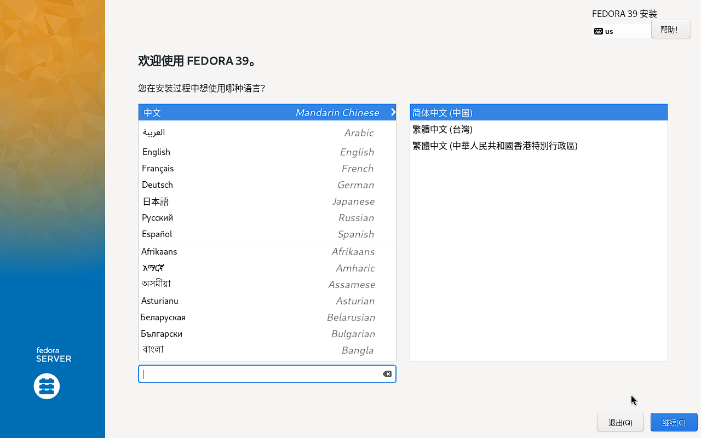
Task: Choose Русский Russian language
Action: click(x=267, y=217)
